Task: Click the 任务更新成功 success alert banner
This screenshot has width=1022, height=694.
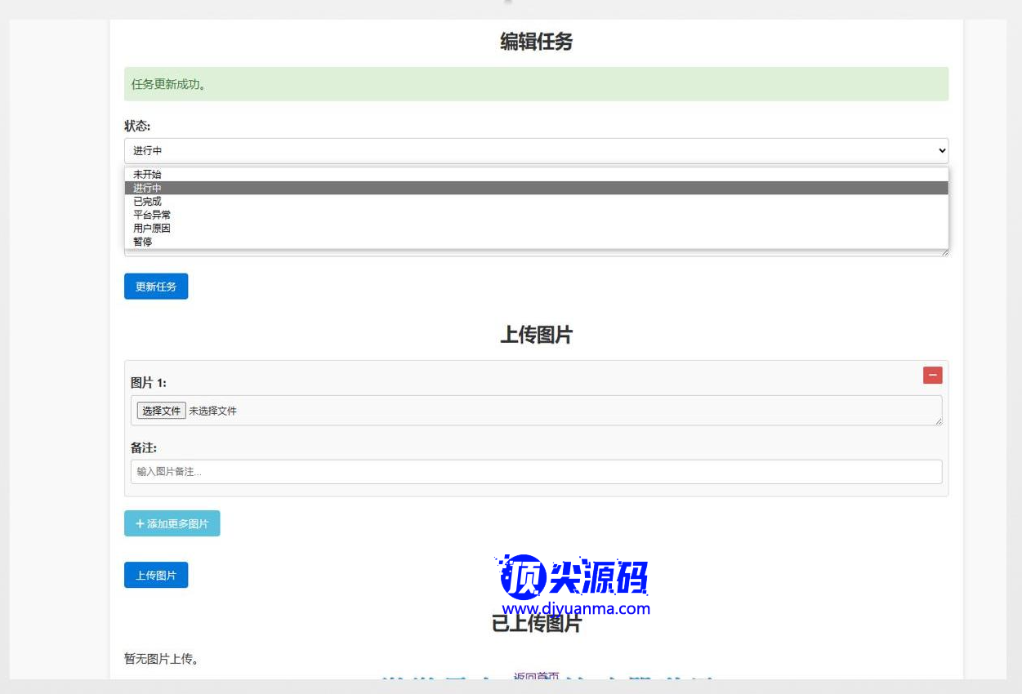Action: [536, 84]
